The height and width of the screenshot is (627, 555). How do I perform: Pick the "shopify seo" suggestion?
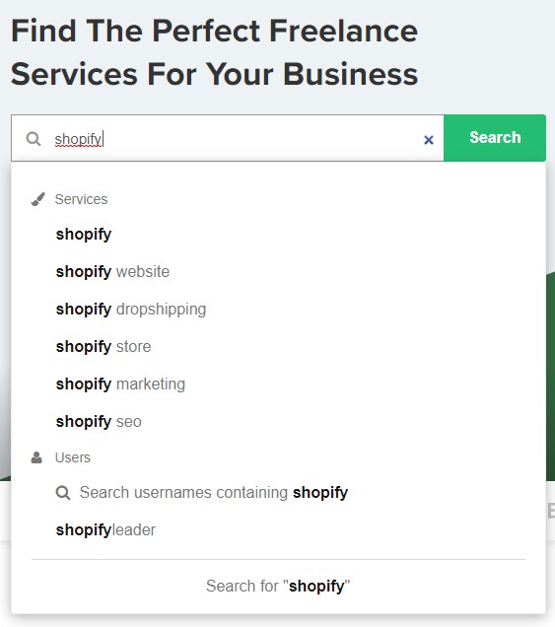[99, 422]
